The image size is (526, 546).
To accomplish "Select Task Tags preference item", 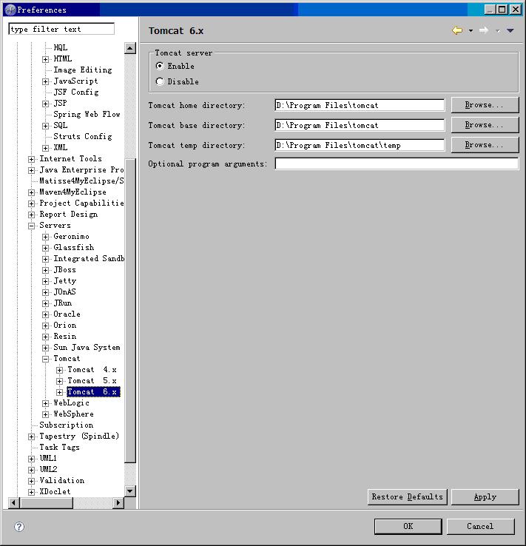I will coord(59,447).
